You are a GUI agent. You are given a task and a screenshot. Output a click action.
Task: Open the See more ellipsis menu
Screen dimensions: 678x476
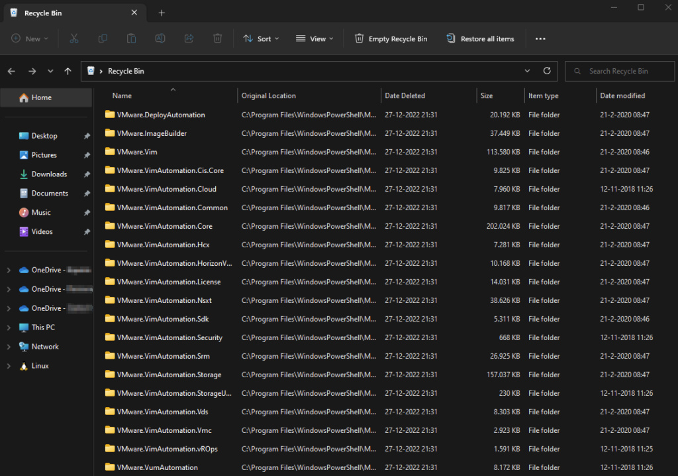click(540, 38)
